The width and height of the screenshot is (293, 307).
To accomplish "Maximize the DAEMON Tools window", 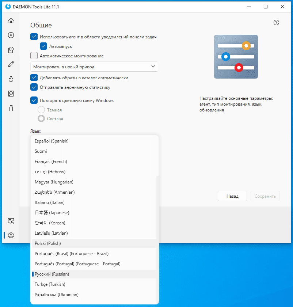I will click(x=266, y=7).
